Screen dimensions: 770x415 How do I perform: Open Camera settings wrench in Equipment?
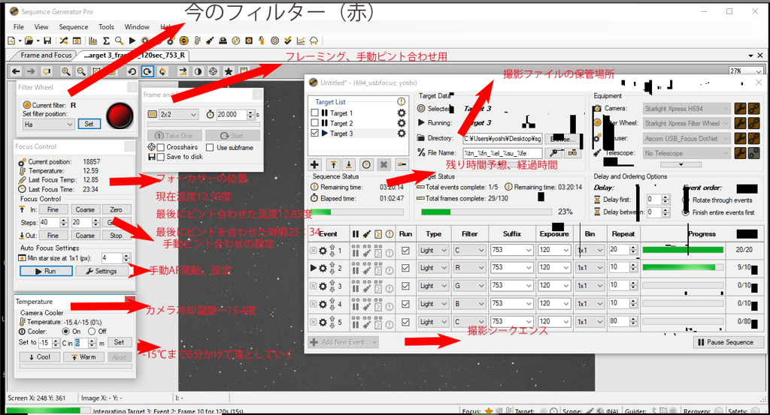740,108
